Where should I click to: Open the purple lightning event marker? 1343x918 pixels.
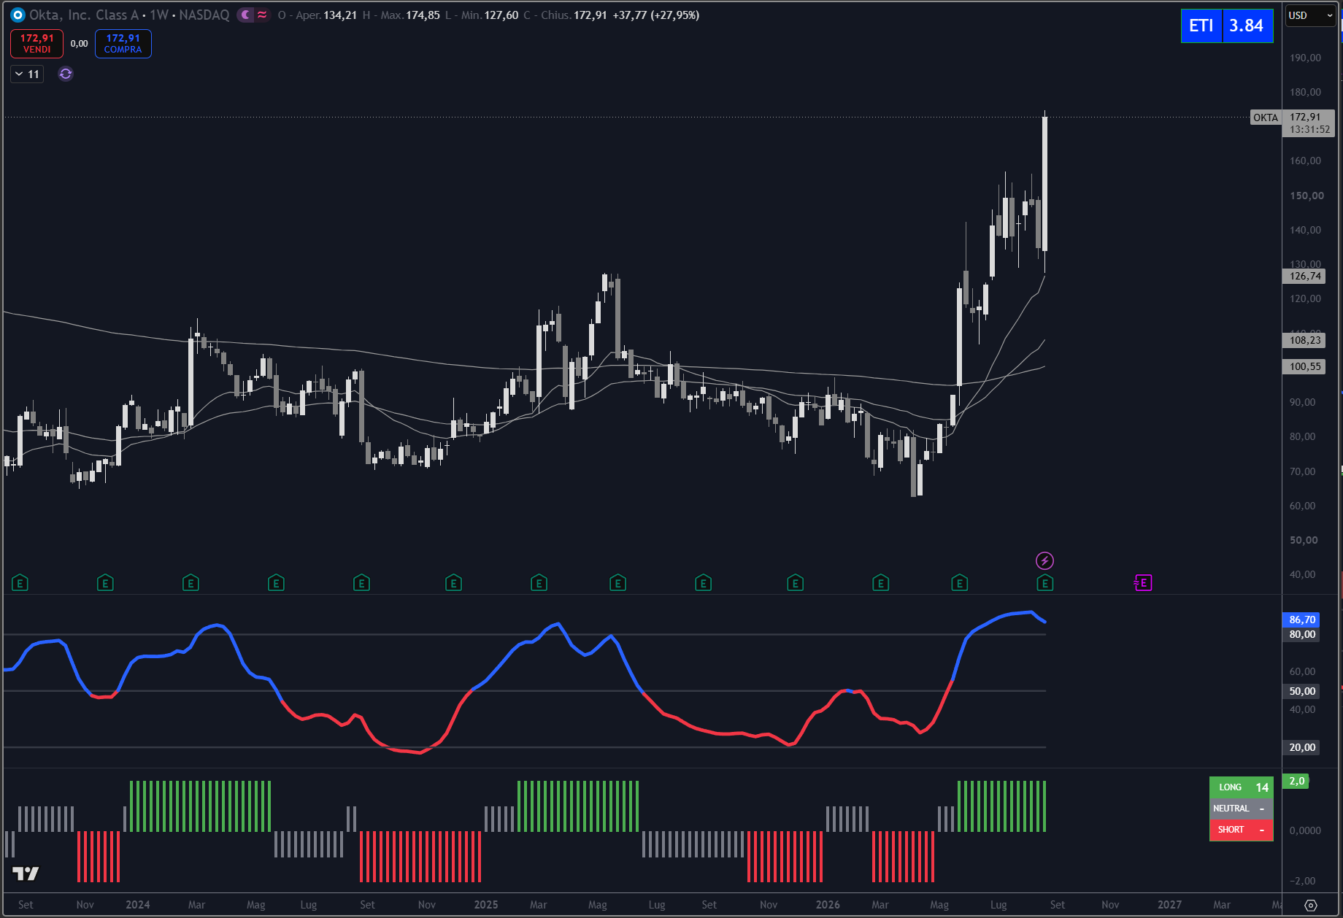coord(1044,560)
